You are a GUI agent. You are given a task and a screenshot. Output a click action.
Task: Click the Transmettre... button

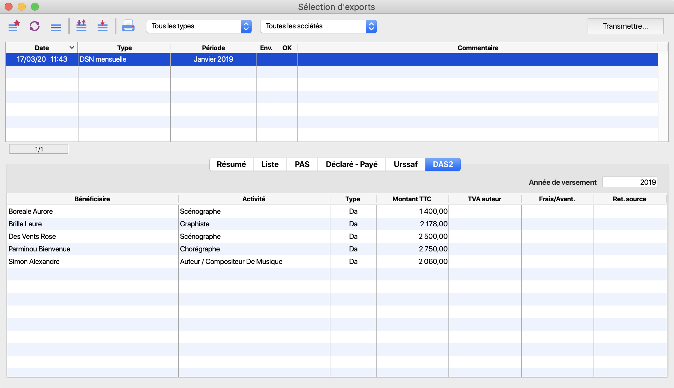coord(626,26)
